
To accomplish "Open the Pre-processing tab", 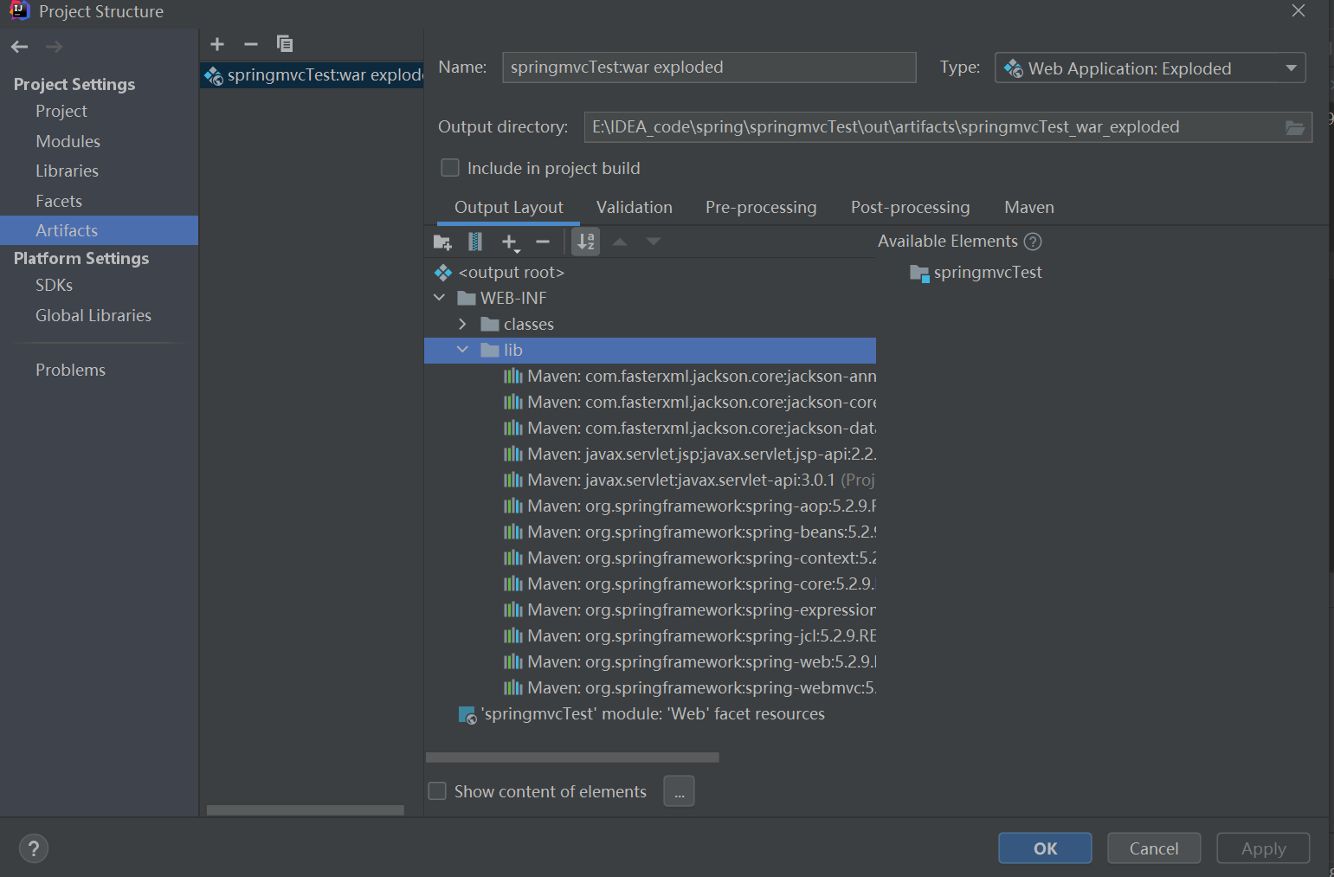I will click(x=761, y=208).
